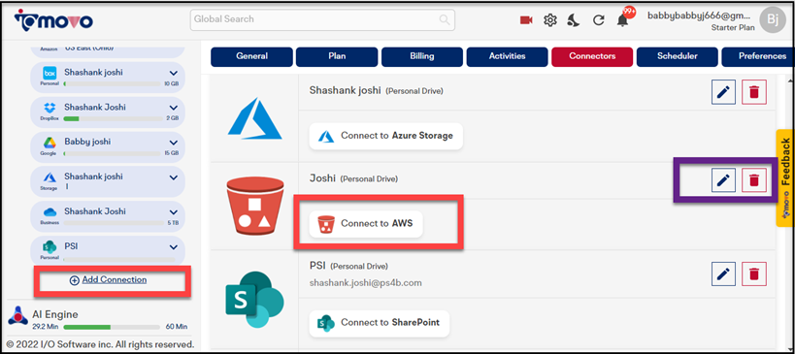The image size is (795, 354).
Task: Expand the Box Shashank joshi connection
Action: 174,73
